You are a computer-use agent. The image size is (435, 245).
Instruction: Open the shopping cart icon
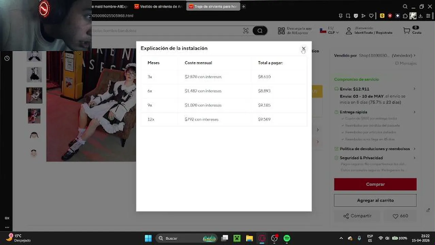click(x=406, y=31)
